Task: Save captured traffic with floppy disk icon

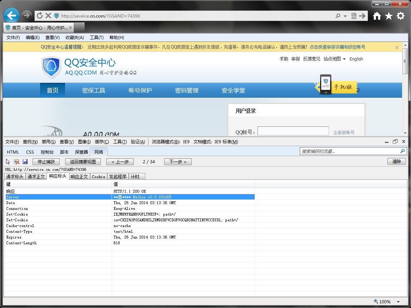Action: [x=25, y=162]
